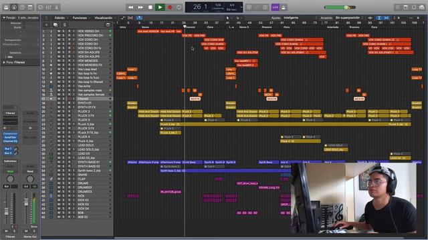Screen dimensions: 428x240
Task: Click the LEAD 03 track icon
Action: coord(51,154)
